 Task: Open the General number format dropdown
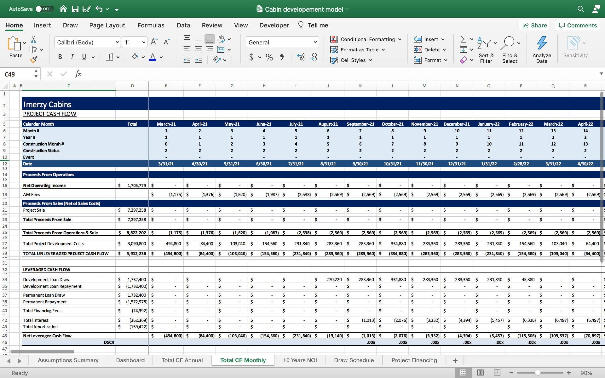pyautogui.click(x=315, y=42)
